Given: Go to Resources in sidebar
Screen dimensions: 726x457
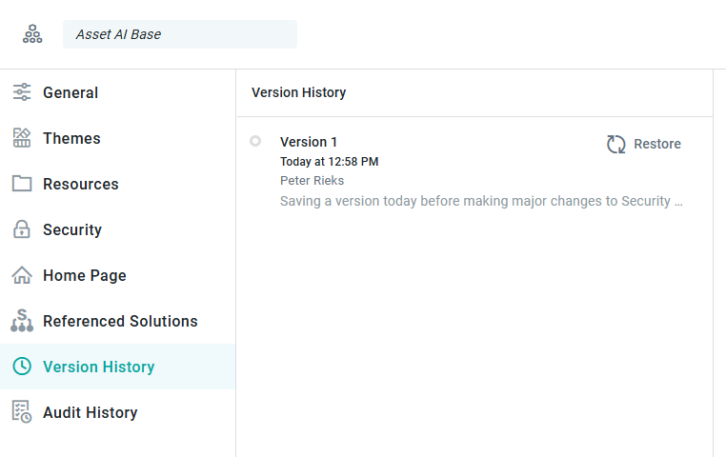Looking at the screenshot, I should pyautogui.click(x=117, y=184).
